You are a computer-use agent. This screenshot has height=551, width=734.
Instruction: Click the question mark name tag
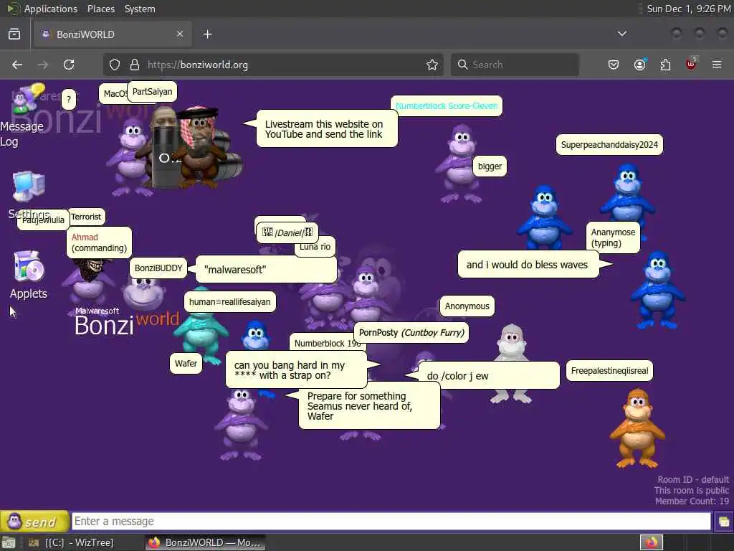pyautogui.click(x=69, y=99)
